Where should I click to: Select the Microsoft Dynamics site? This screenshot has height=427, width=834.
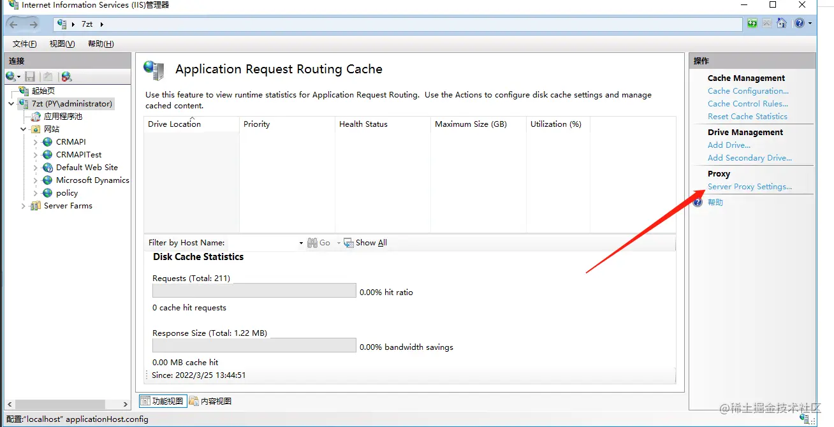click(92, 180)
